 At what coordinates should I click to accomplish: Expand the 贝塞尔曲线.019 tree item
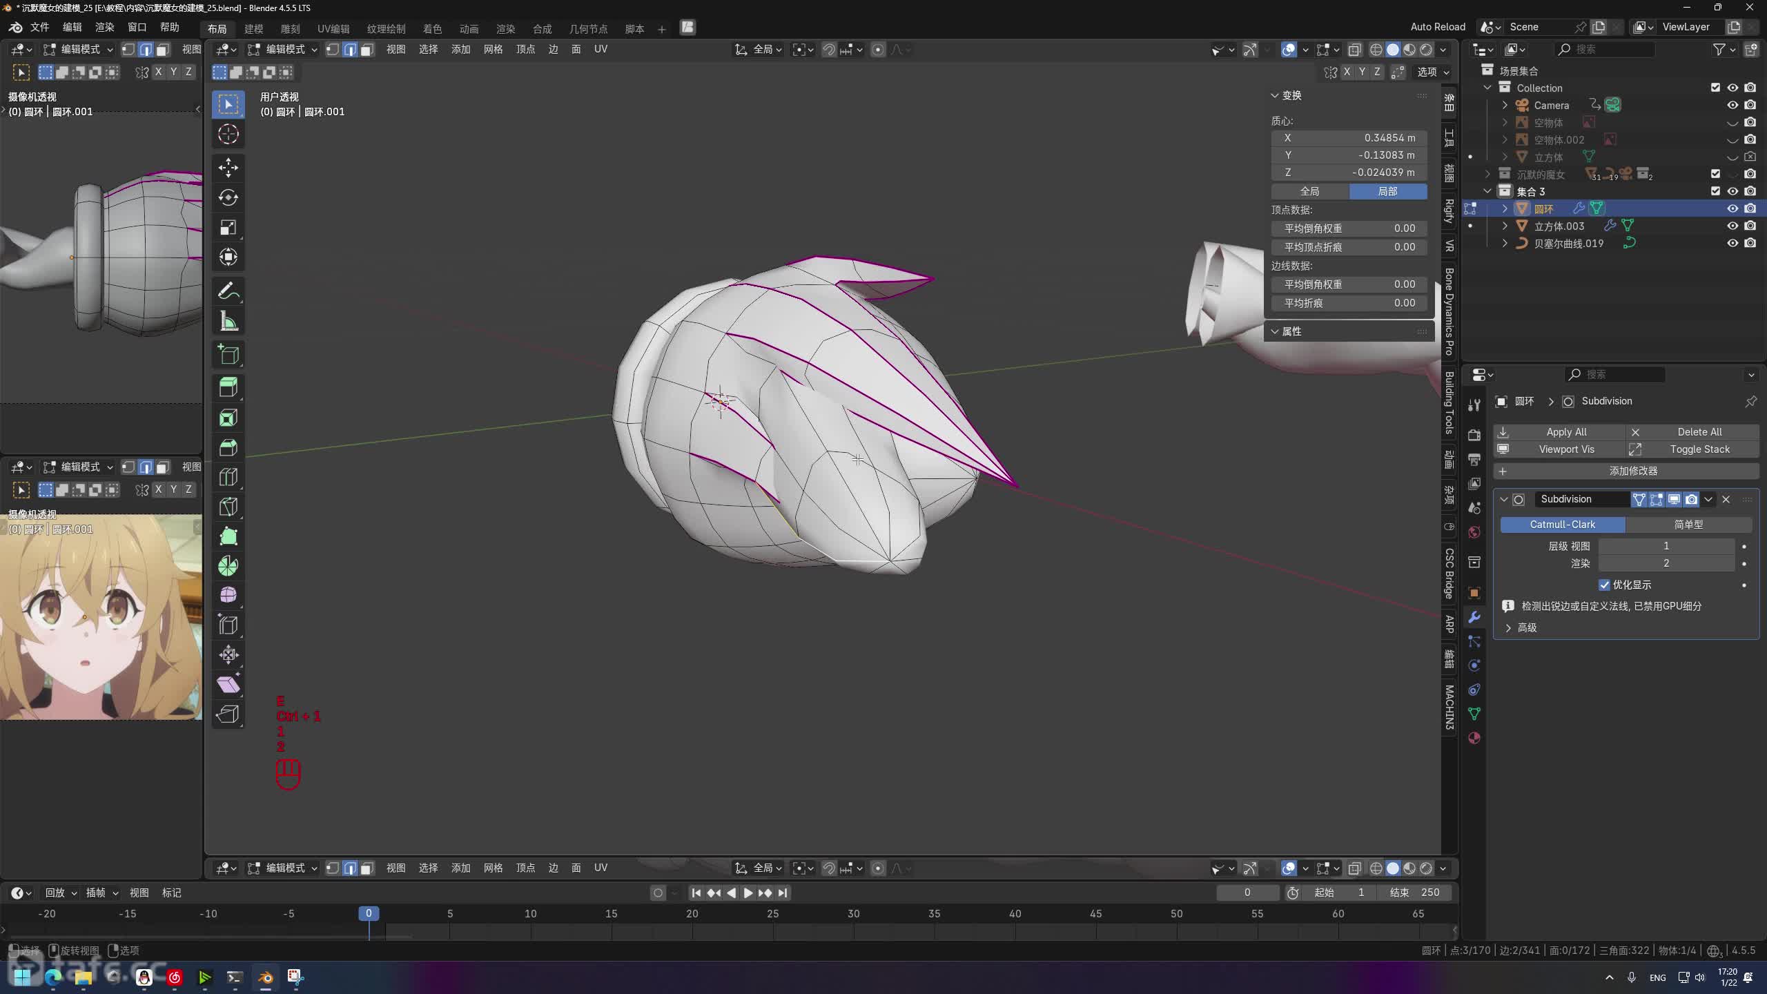[1505, 243]
